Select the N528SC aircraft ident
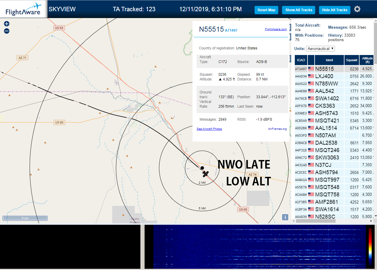The image size is (377, 270). coord(325,216)
